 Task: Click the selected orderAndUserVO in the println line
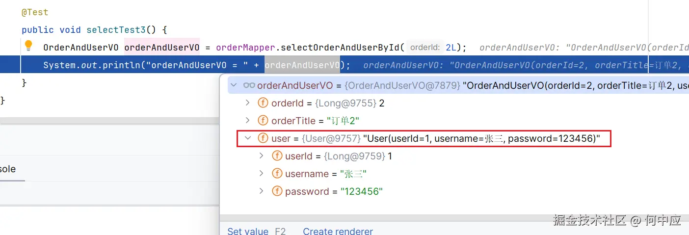(x=302, y=65)
